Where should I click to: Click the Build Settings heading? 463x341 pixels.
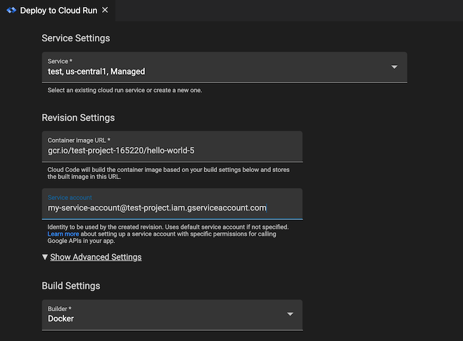71,286
